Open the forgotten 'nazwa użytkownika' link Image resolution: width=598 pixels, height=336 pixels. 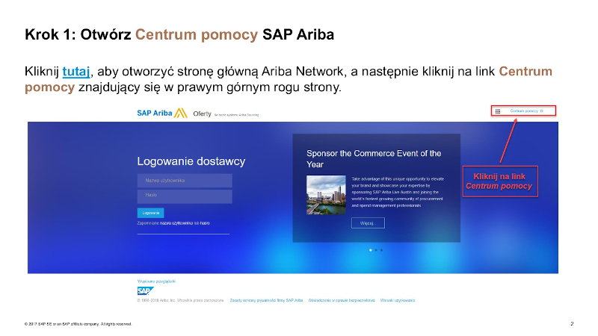click(x=176, y=223)
